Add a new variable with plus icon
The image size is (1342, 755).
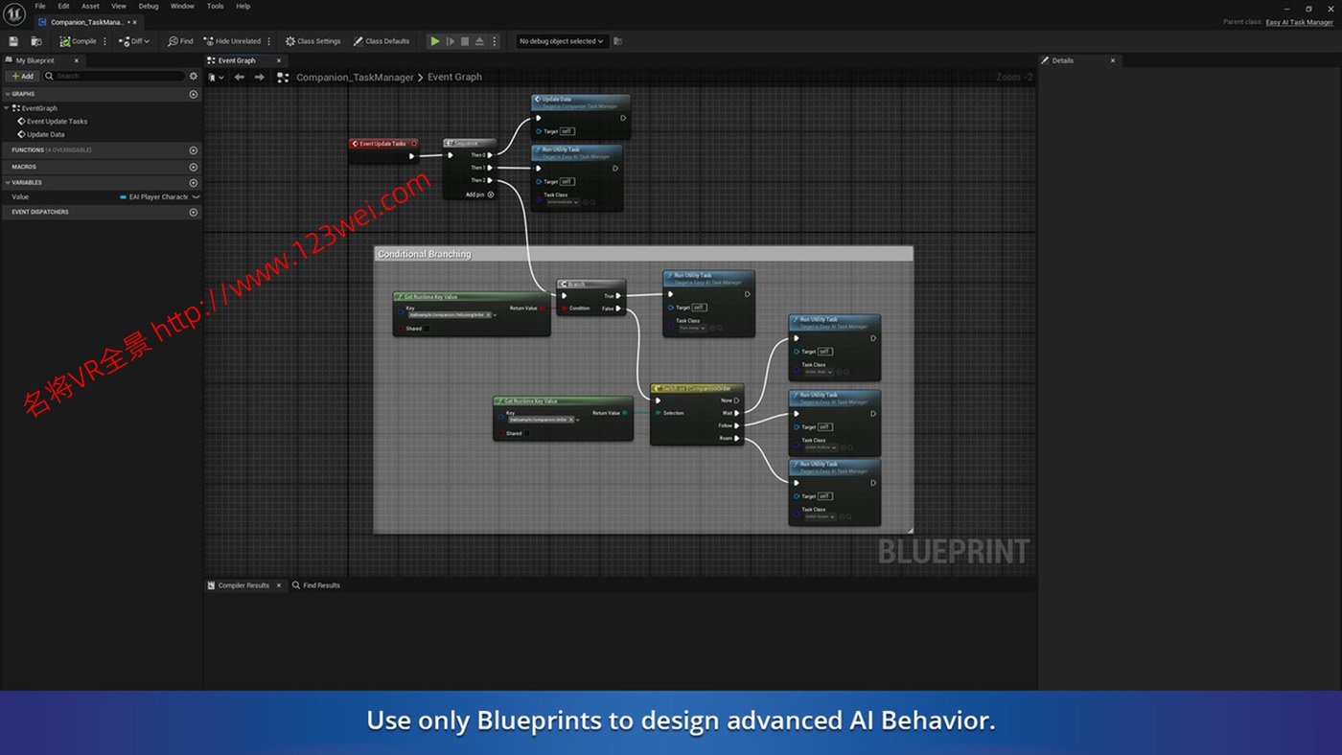point(194,183)
